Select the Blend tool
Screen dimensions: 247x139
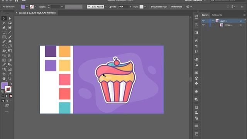tap(10, 64)
